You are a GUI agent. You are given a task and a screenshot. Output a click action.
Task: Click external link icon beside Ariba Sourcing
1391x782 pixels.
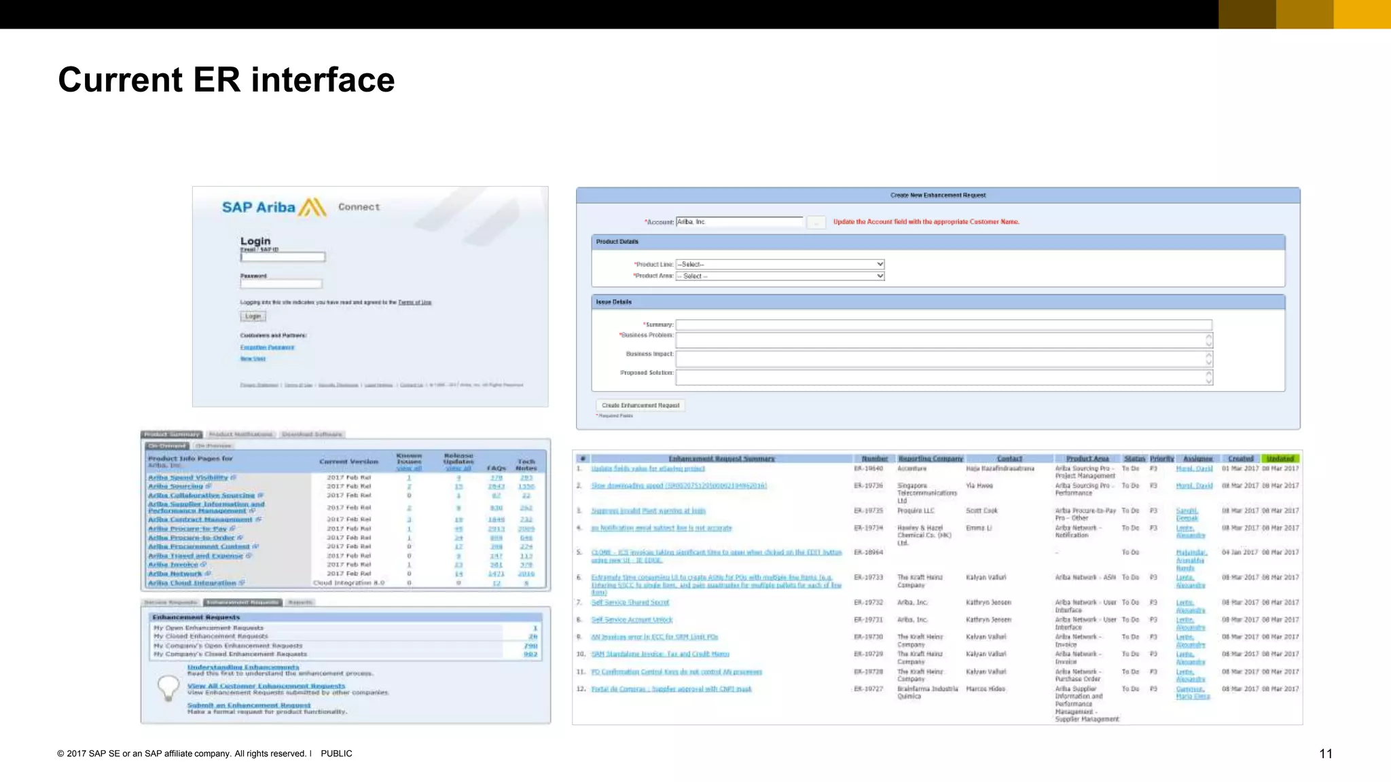coord(209,486)
